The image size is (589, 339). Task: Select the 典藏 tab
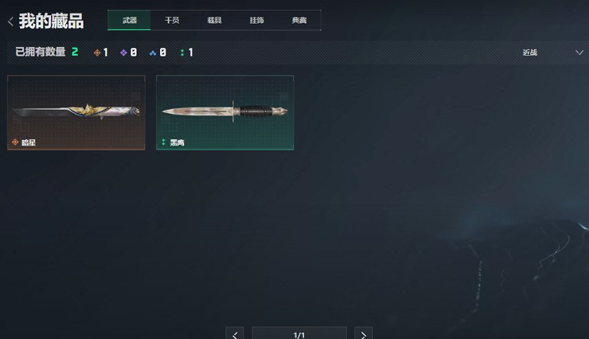(x=299, y=20)
